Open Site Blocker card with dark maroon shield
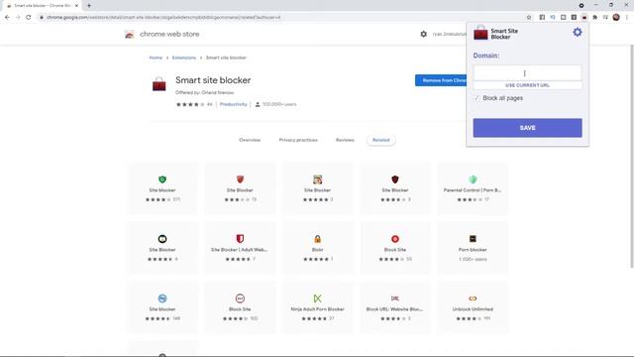This screenshot has width=634, height=357. coord(395,179)
